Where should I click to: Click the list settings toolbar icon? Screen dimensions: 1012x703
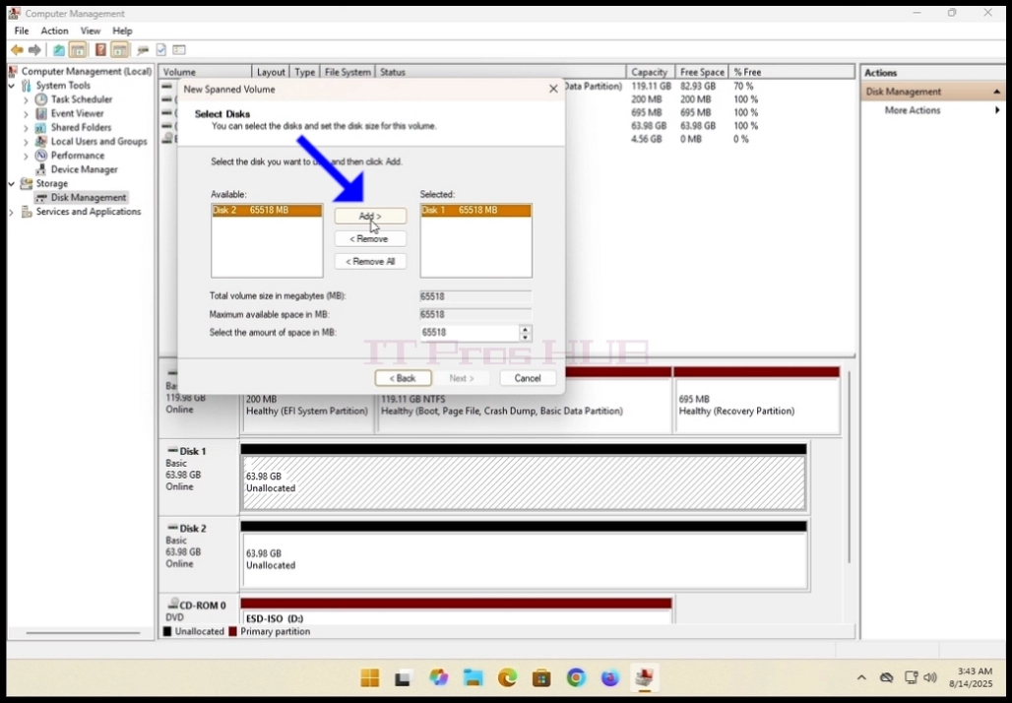point(179,49)
